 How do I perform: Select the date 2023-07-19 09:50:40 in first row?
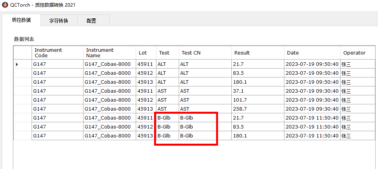[x=312, y=64]
